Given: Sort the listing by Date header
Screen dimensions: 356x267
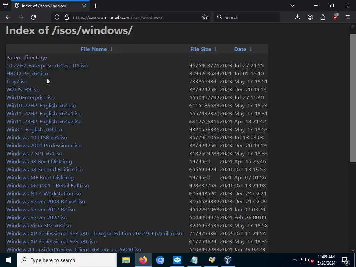Looking at the screenshot, I should (240, 49).
